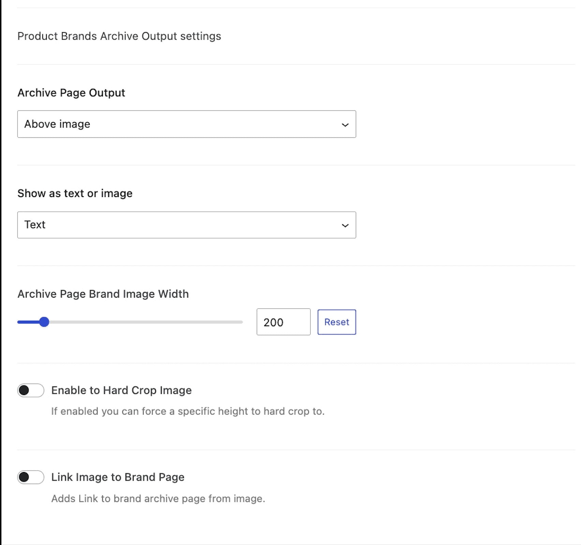Click the Link Image to Brand Page label
This screenshot has height=545, width=581.
(118, 477)
